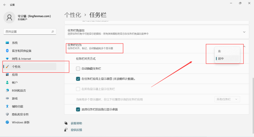The width and height of the screenshot is (254, 137).
Task: Expand the 任务栏角溢出 section chevron
Action: coord(244,32)
